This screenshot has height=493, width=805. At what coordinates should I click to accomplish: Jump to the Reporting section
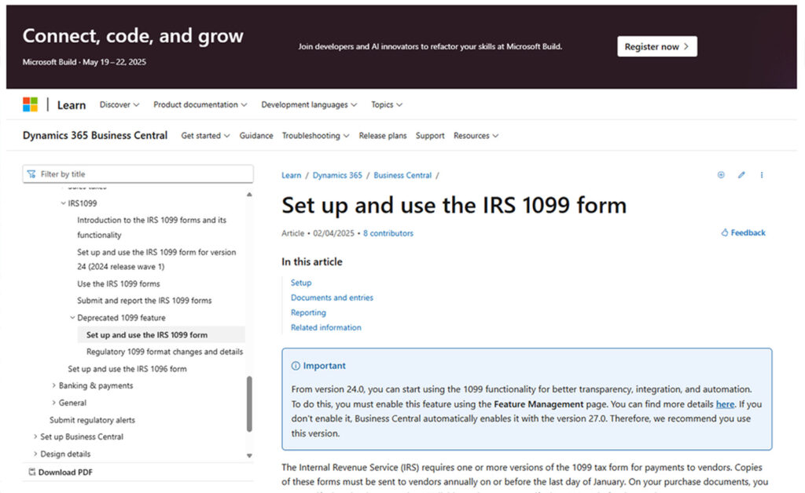click(x=308, y=312)
